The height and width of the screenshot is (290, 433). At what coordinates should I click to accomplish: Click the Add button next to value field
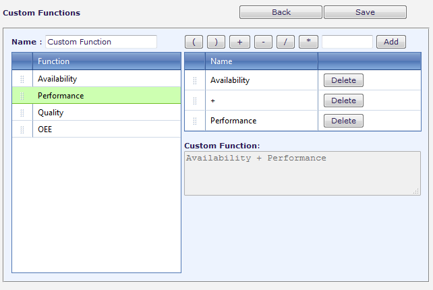coord(391,42)
